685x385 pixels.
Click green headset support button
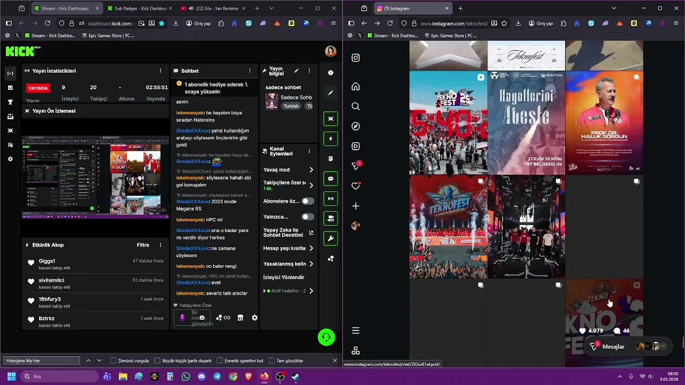(326, 337)
